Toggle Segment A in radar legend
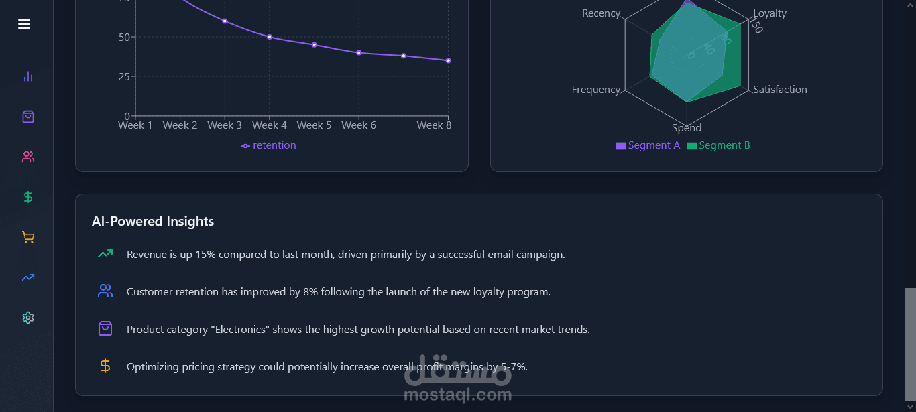This screenshot has width=916, height=412. click(648, 145)
